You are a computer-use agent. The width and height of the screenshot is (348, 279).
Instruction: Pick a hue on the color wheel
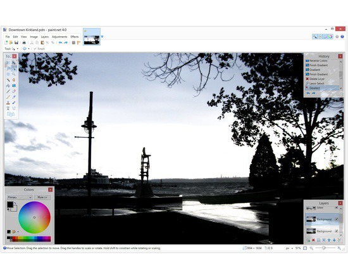click(x=34, y=217)
